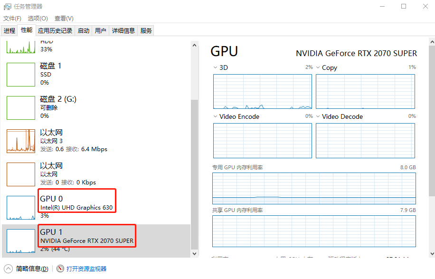Click the 发送: 0.6 接收: 6.4 Mbps text
Viewport: 435px width, 279px height.
pos(74,149)
